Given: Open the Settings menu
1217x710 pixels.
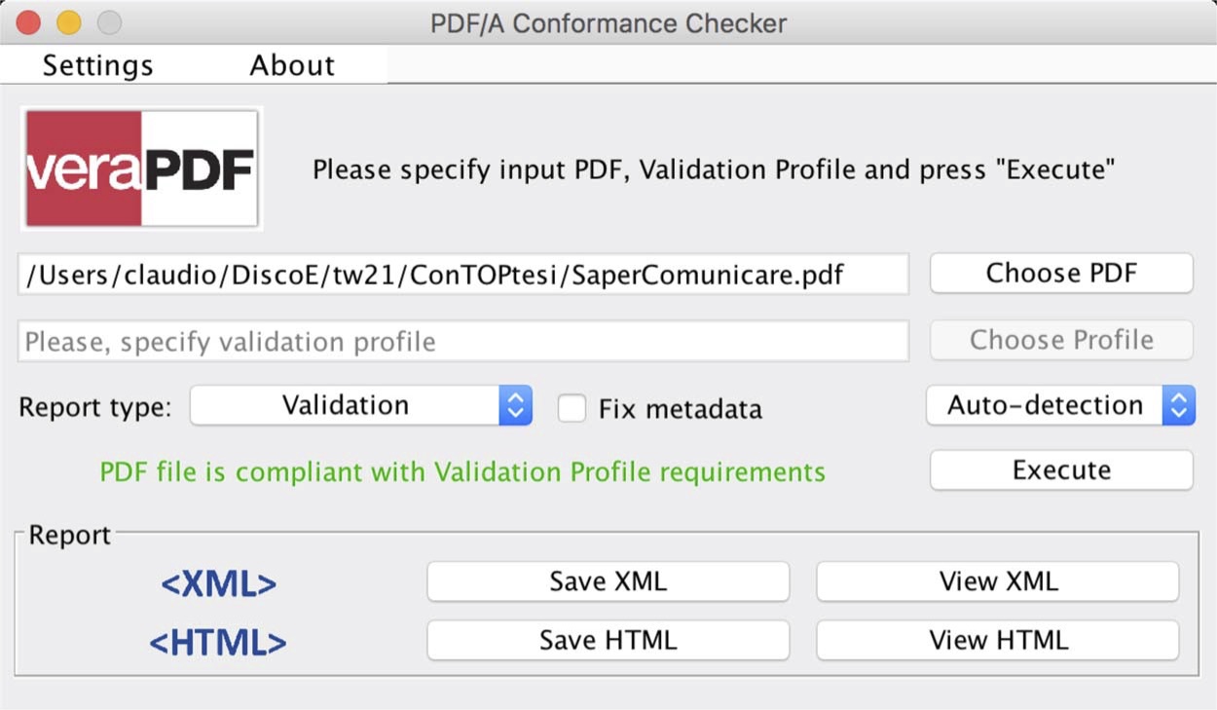Looking at the screenshot, I should pos(97,65).
